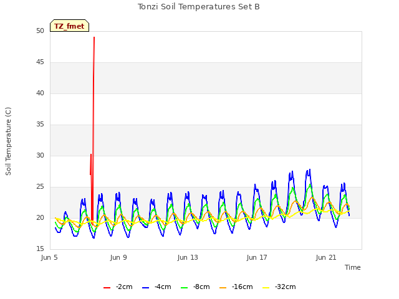Toggle the -4cm legend entry
Screen dimensions: 399x299
[156, 287]
